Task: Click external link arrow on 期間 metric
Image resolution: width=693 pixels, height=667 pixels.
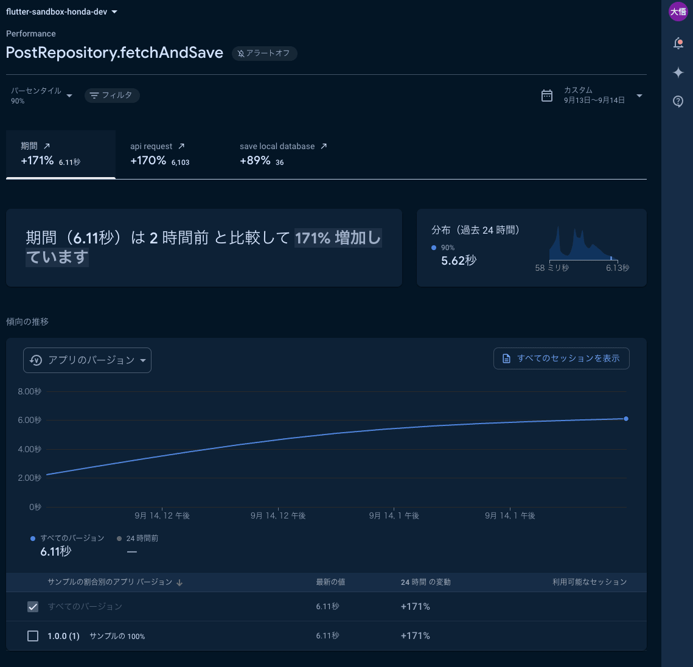Action: coord(48,145)
